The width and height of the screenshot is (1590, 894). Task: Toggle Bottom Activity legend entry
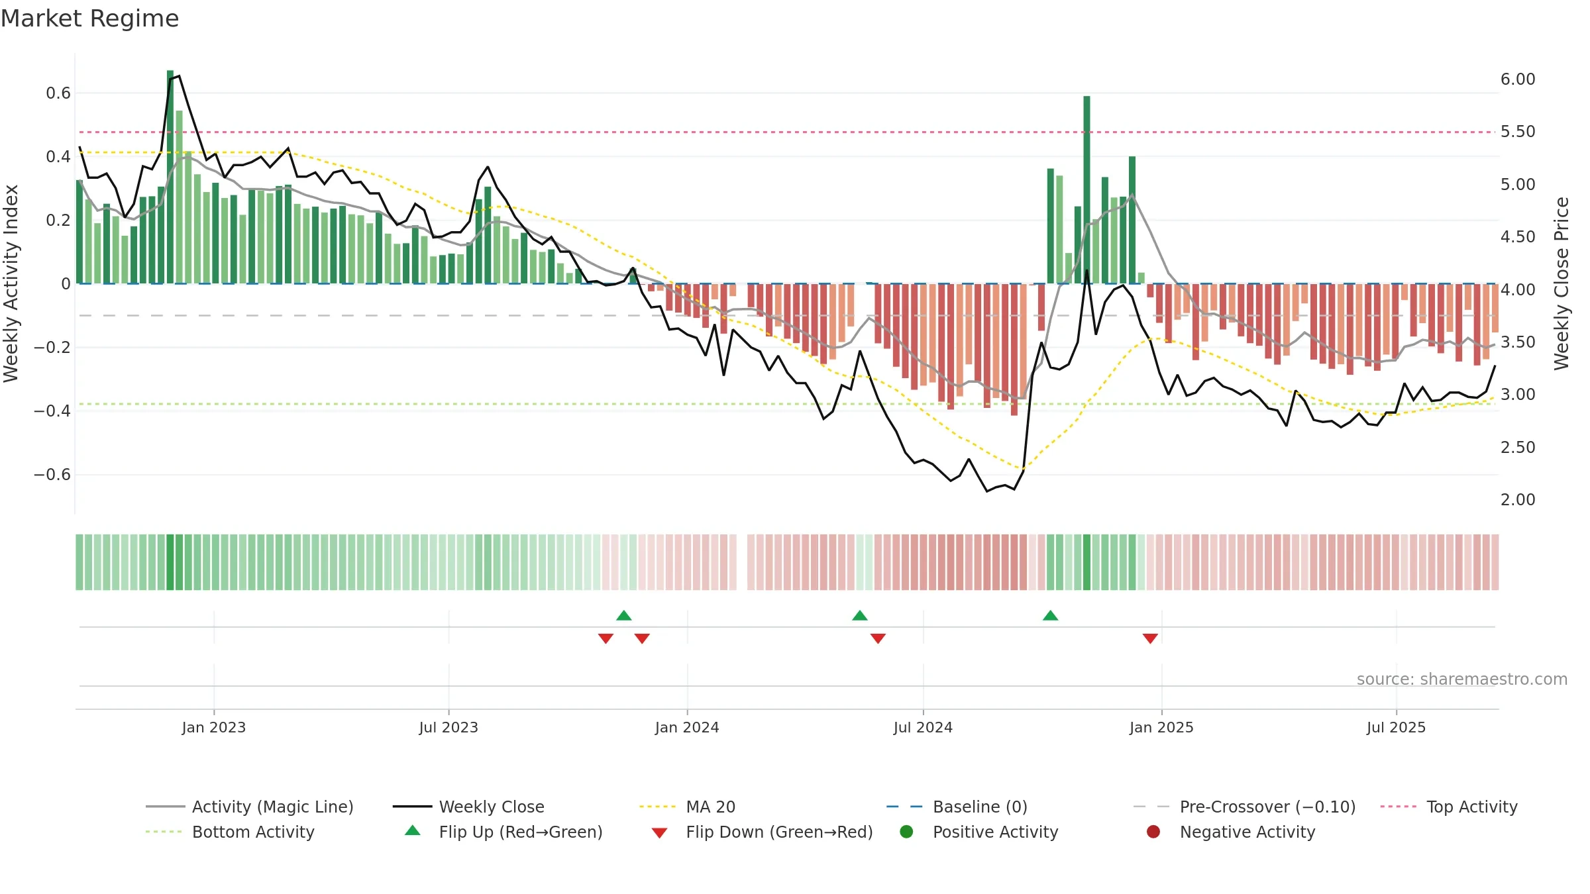[230, 832]
